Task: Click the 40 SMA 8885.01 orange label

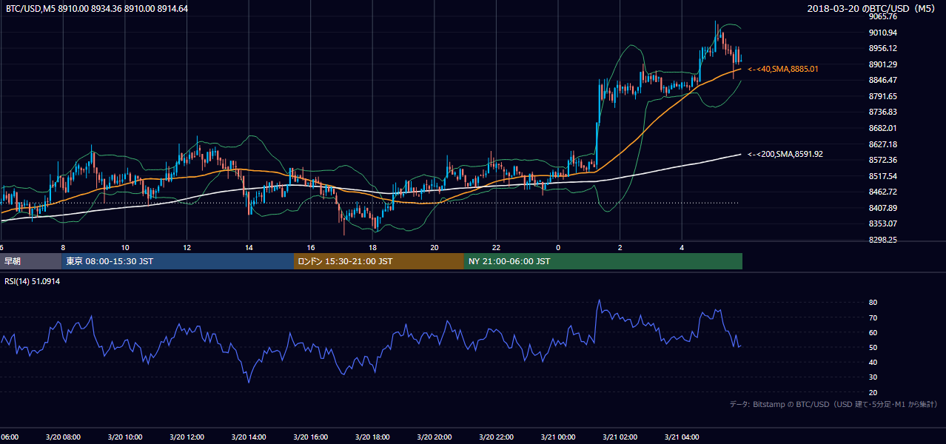Action: click(x=783, y=69)
